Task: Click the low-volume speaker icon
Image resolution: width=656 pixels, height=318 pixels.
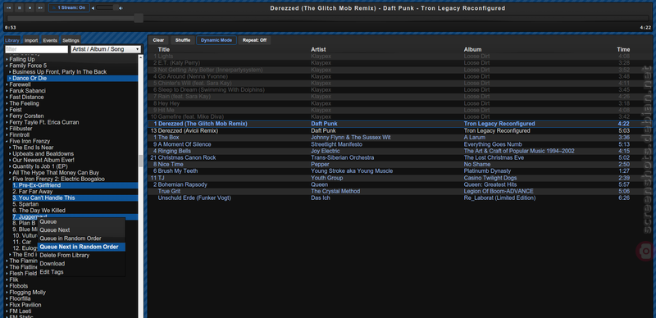Action: (93, 8)
